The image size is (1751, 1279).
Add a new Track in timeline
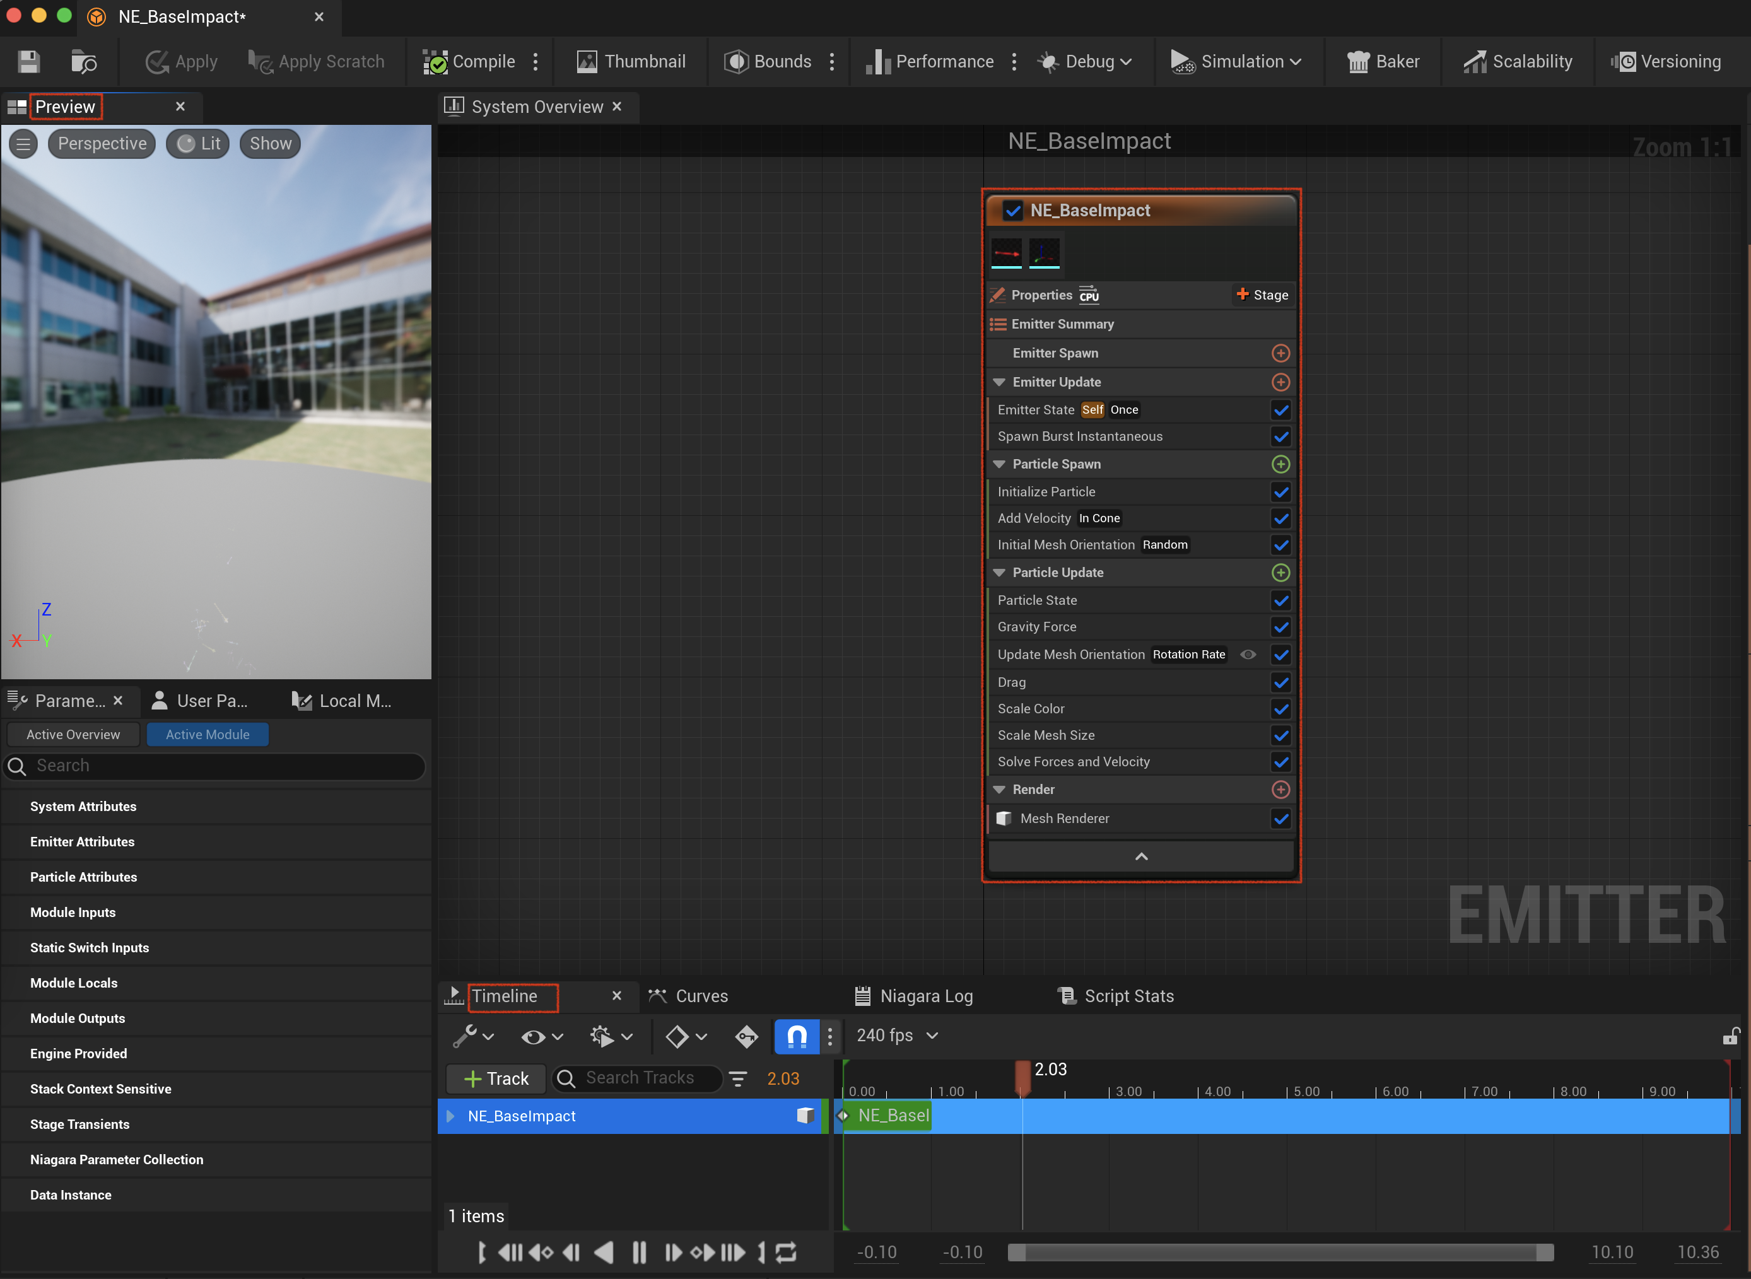pyautogui.click(x=495, y=1078)
